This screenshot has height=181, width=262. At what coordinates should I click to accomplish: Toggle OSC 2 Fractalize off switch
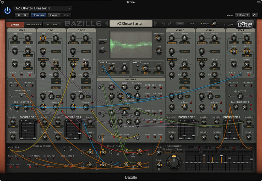click(88, 97)
